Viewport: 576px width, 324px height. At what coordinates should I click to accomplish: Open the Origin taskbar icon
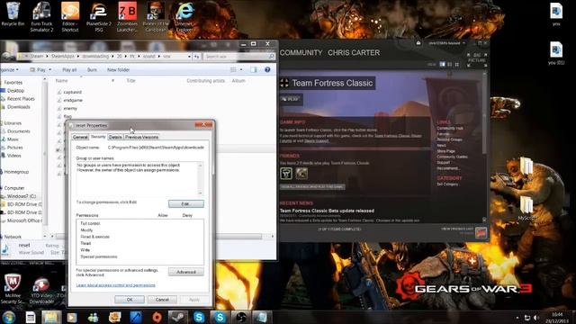(157, 317)
